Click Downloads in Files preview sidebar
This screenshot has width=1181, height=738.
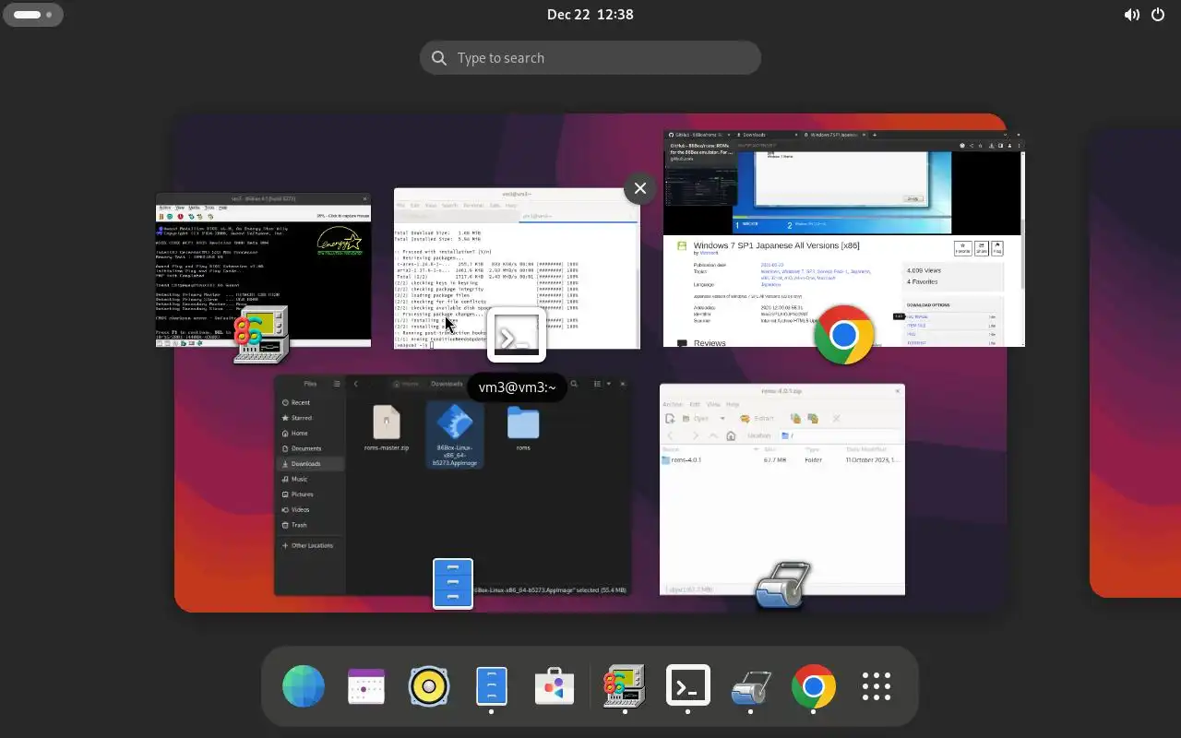306,464
